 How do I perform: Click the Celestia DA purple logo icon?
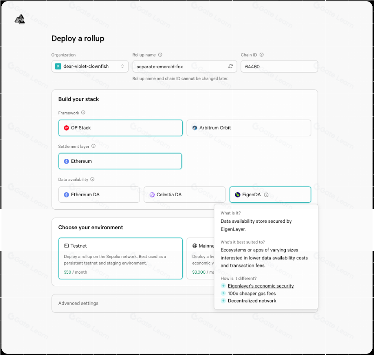pyautogui.click(x=152, y=194)
